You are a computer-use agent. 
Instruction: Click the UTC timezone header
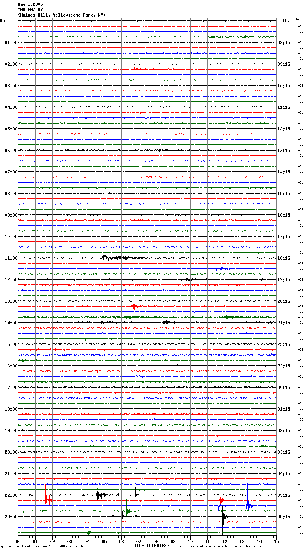click(285, 20)
